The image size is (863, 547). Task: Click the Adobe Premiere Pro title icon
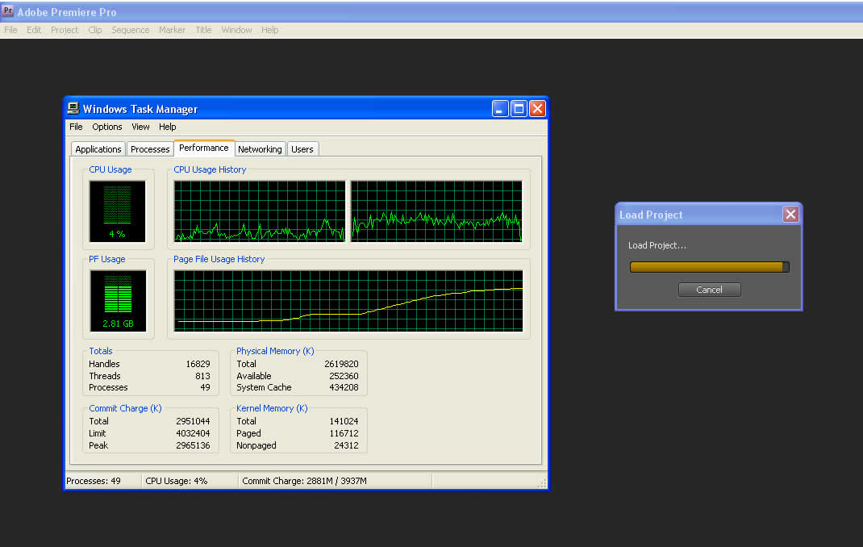tap(8, 11)
